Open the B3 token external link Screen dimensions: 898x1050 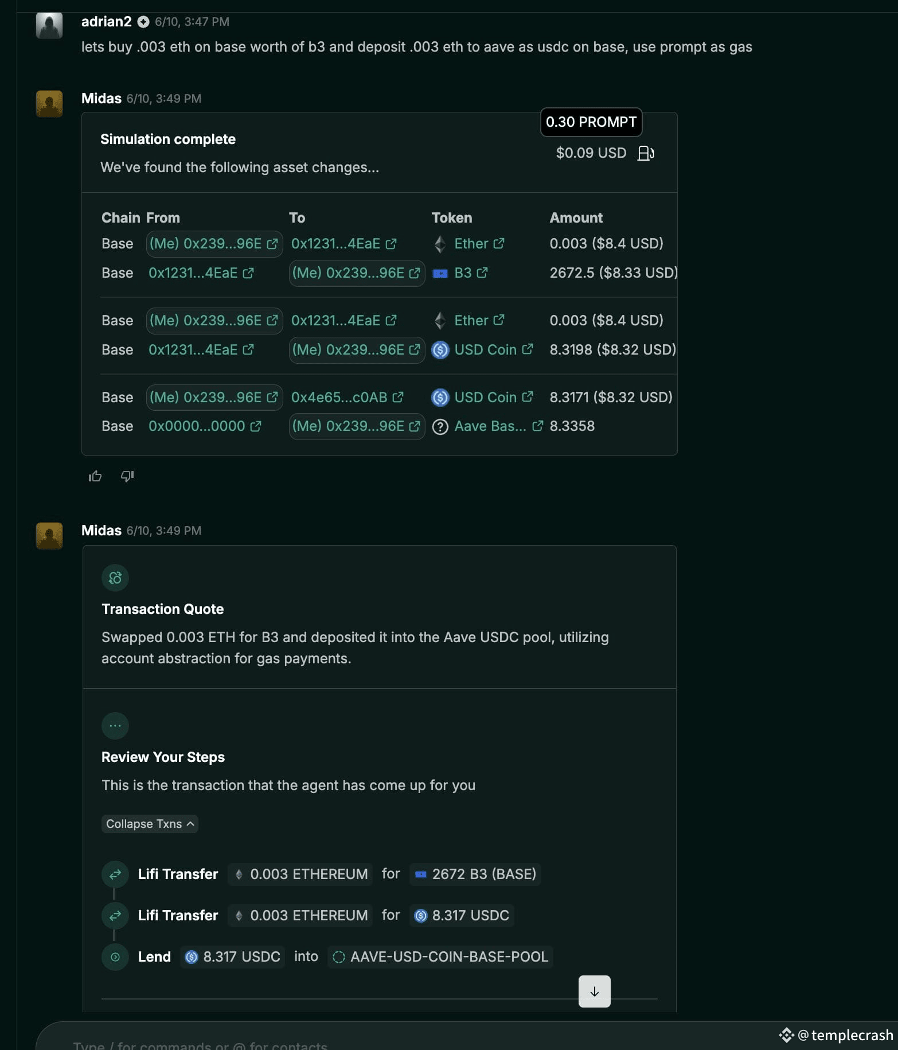pos(471,273)
